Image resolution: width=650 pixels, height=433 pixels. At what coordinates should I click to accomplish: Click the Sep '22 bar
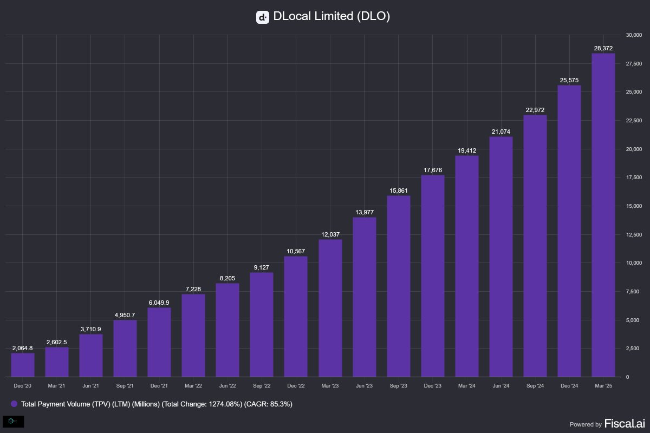(x=262, y=325)
